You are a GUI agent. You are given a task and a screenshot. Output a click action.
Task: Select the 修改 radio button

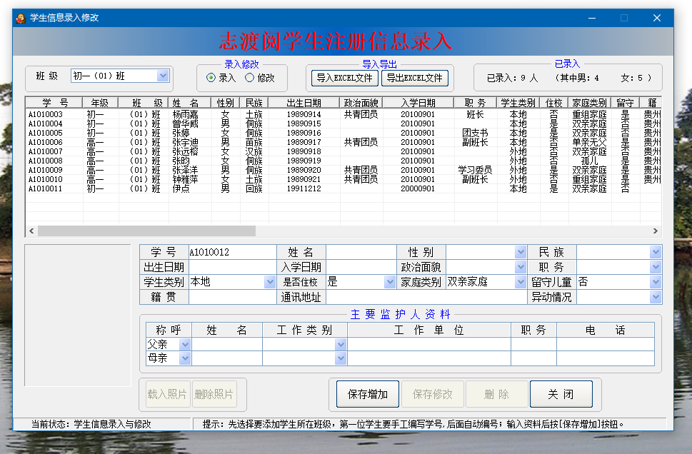[x=249, y=78]
